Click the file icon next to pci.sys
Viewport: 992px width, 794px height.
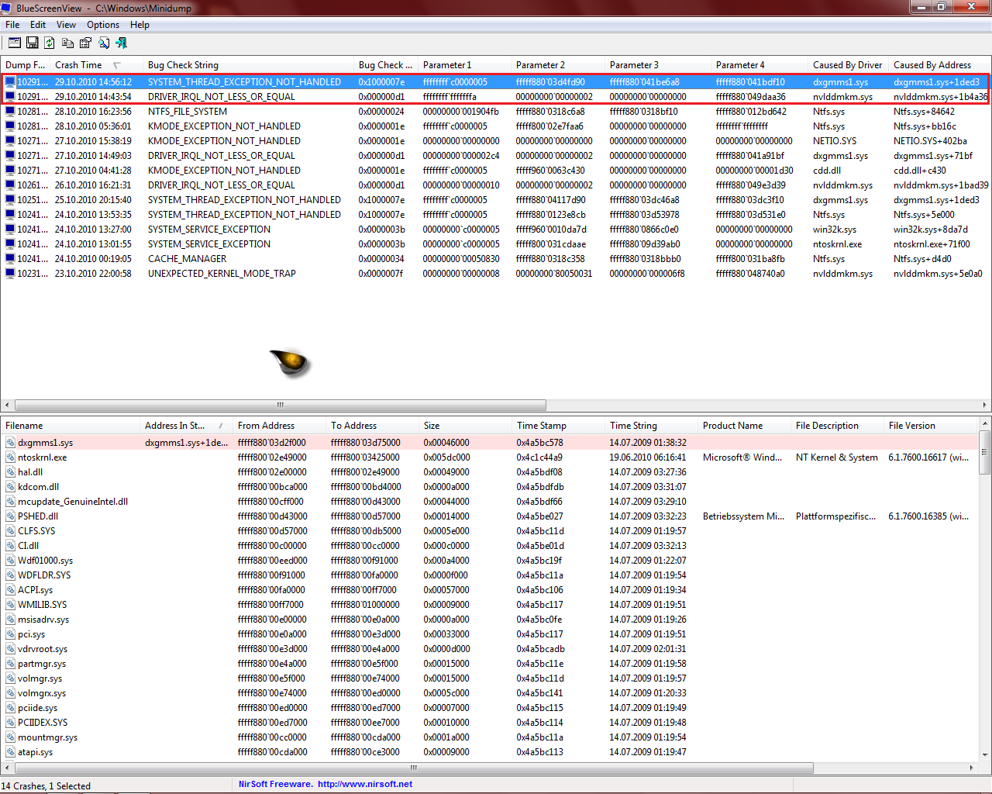(x=11, y=634)
